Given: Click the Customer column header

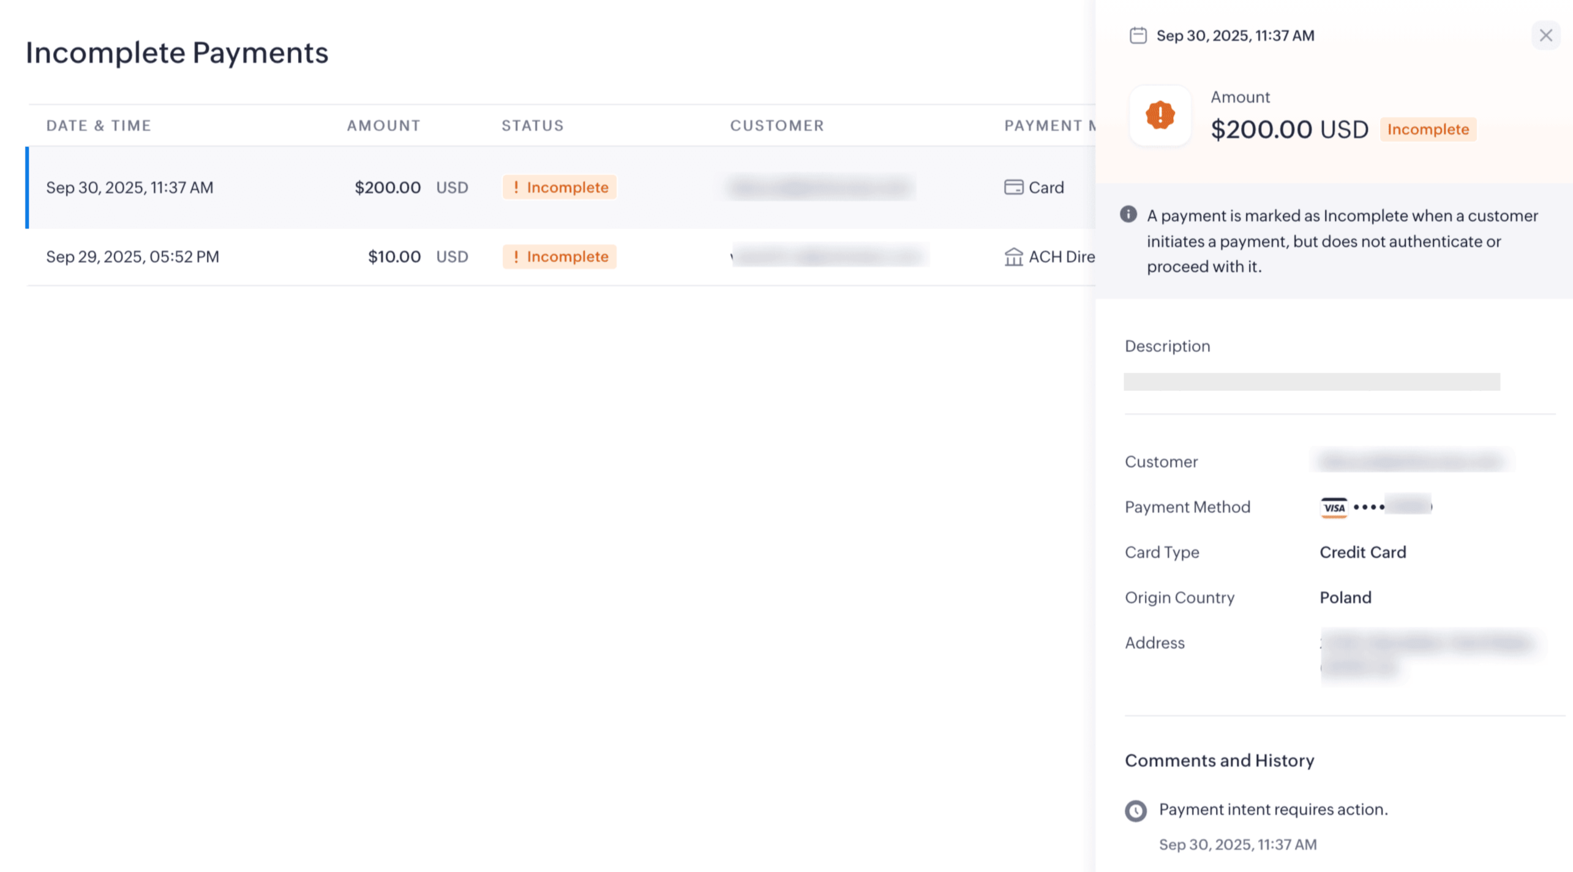Looking at the screenshot, I should click(776, 125).
